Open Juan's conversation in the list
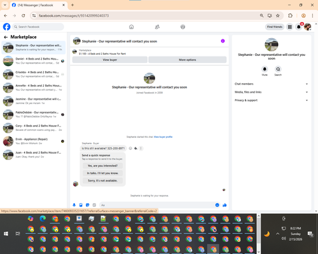Image resolution: width=318 pixels, height=254 pixels. [34, 154]
